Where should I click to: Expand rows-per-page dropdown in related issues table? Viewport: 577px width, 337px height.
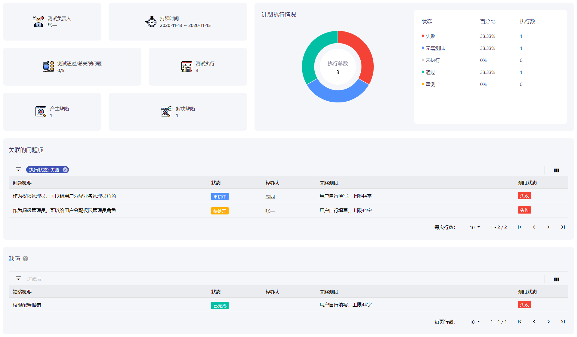coord(475,227)
